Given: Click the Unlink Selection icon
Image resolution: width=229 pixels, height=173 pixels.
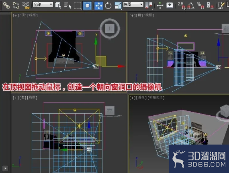Looking at the screenshot, I should click(16, 5).
